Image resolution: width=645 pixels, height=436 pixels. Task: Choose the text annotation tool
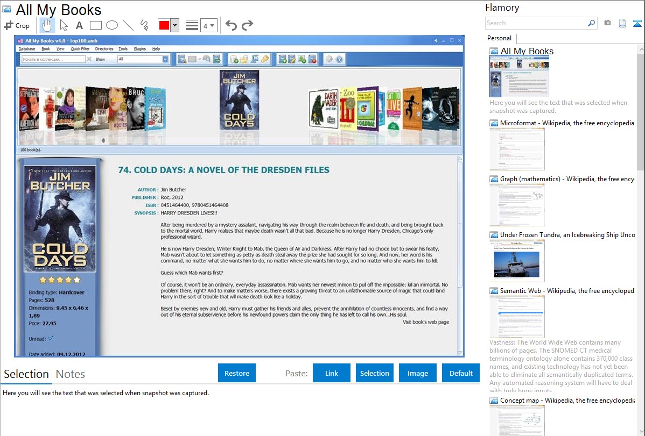(79, 25)
